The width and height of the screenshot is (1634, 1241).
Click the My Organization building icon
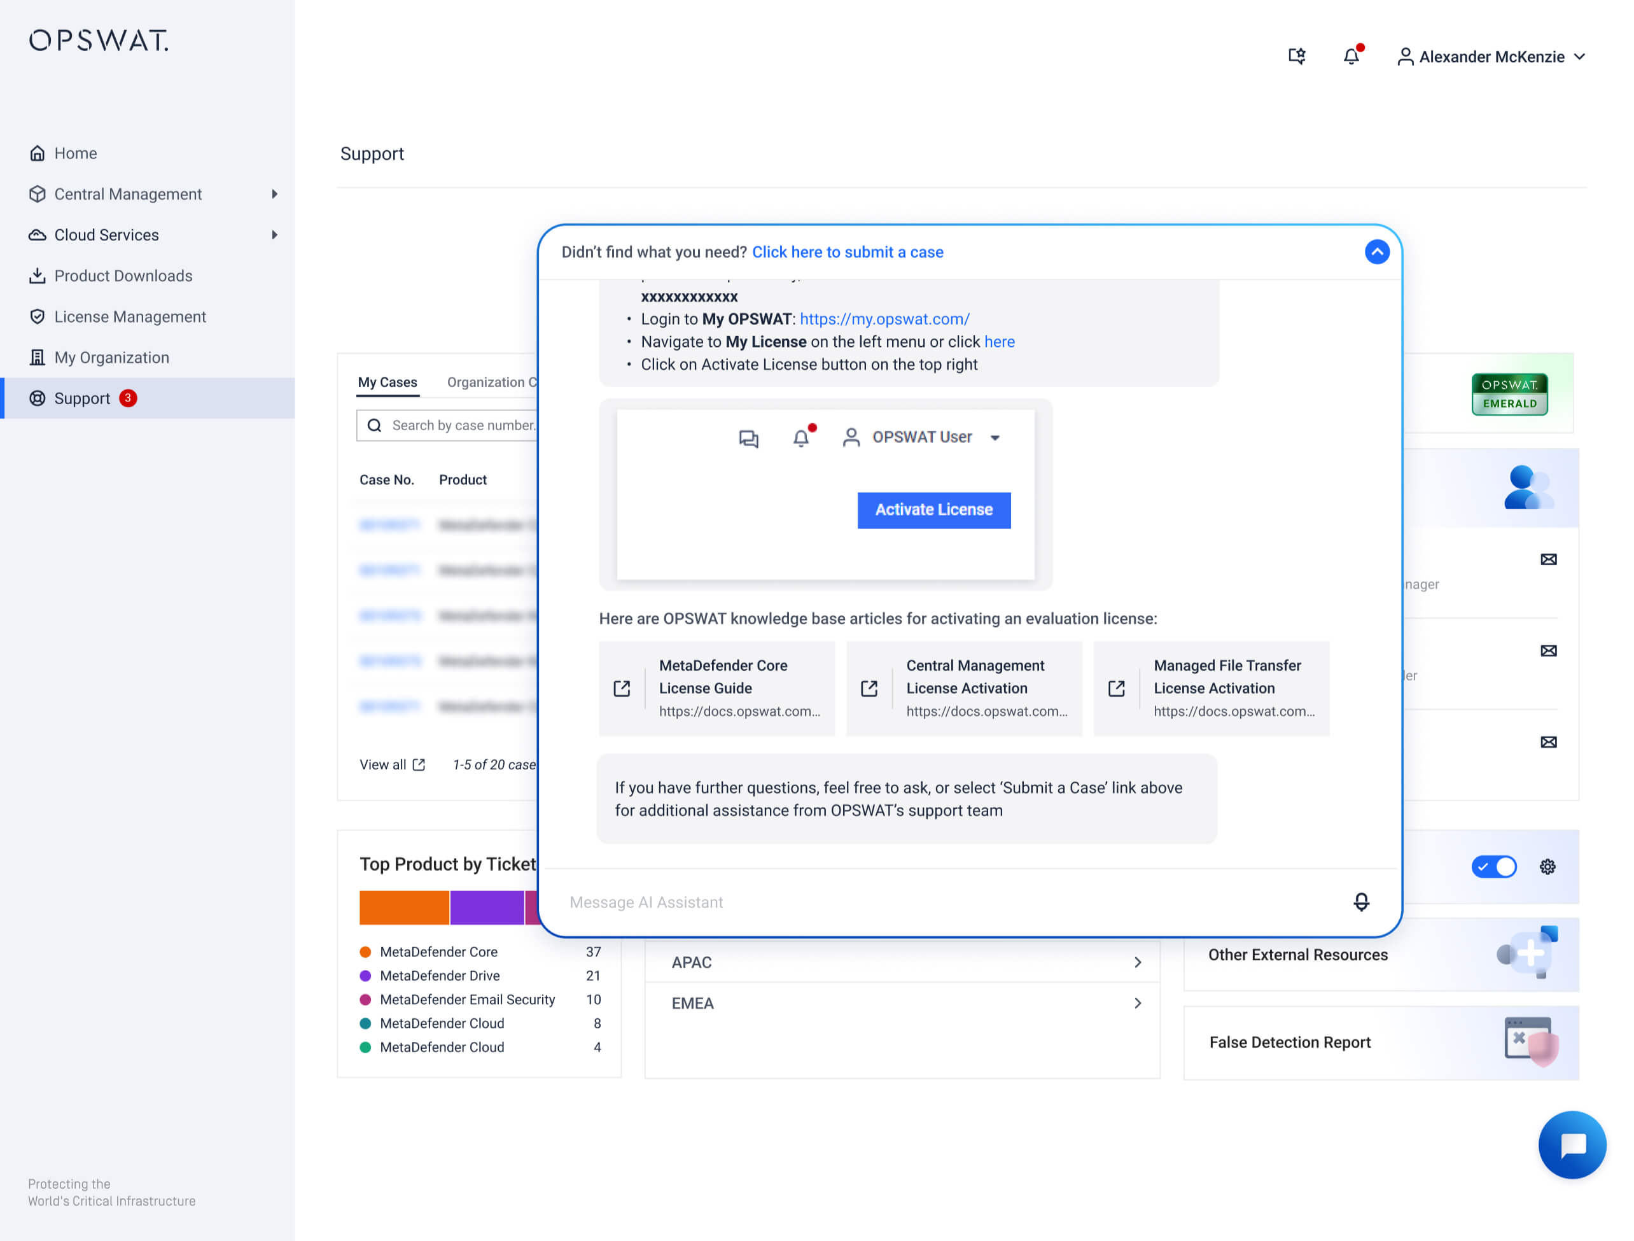38,358
